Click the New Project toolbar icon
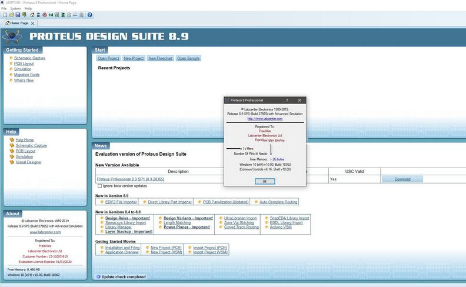 (x=5, y=15)
